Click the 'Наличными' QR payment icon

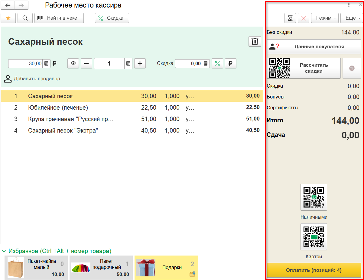tap(314, 197)
